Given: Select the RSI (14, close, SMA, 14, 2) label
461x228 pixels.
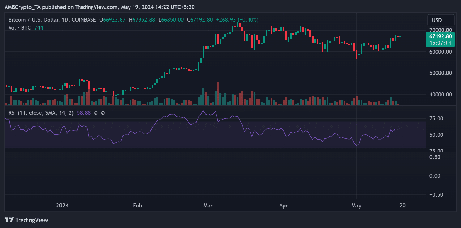Looking at the screenshot, I should pyautogui.click(x=41, y=113).
